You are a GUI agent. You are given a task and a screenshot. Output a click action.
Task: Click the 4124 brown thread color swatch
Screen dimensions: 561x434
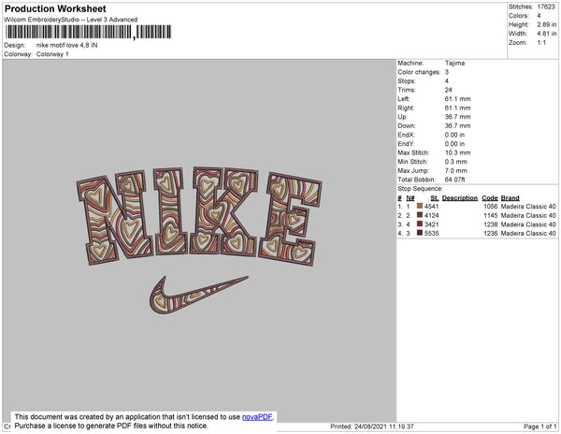pyautogui.click(x=420, y=215)
